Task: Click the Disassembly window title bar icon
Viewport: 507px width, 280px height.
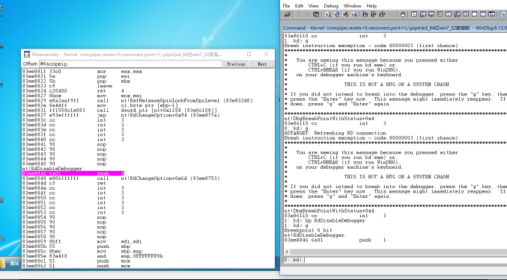Action: click(27, 55)
